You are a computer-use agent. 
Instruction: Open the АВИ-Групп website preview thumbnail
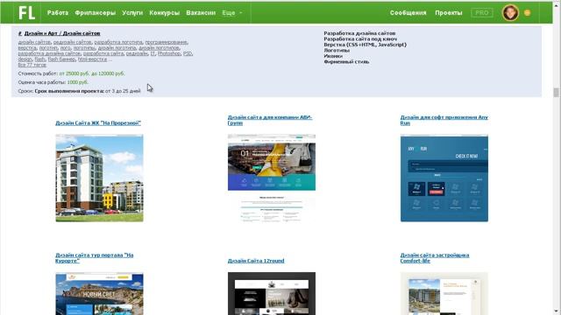tap(272, 178)
